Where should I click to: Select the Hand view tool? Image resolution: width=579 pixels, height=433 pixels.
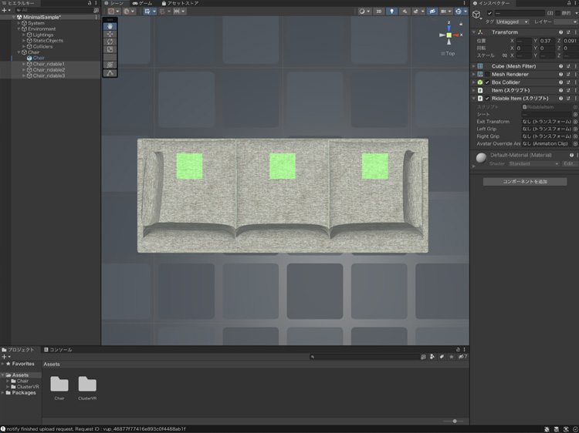(110, 26)
